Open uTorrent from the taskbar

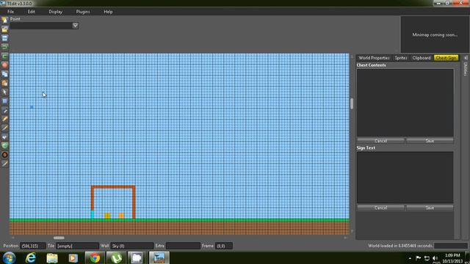tap(116, 257)
